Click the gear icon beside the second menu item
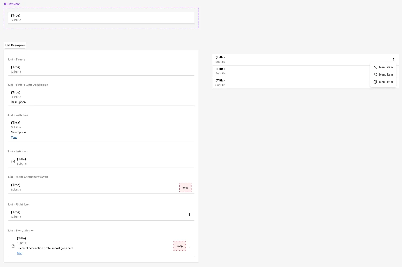 pos(375,74)
